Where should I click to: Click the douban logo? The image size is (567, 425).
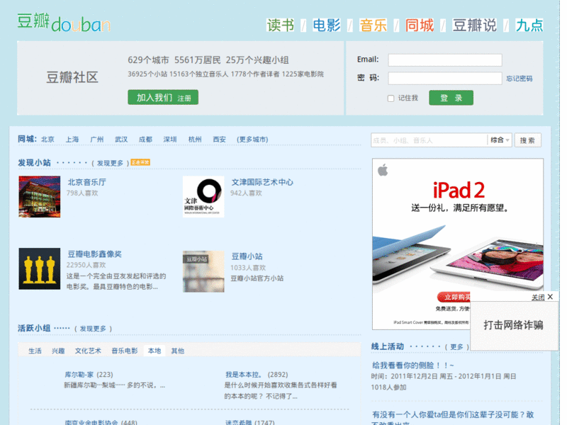(64, 23)
